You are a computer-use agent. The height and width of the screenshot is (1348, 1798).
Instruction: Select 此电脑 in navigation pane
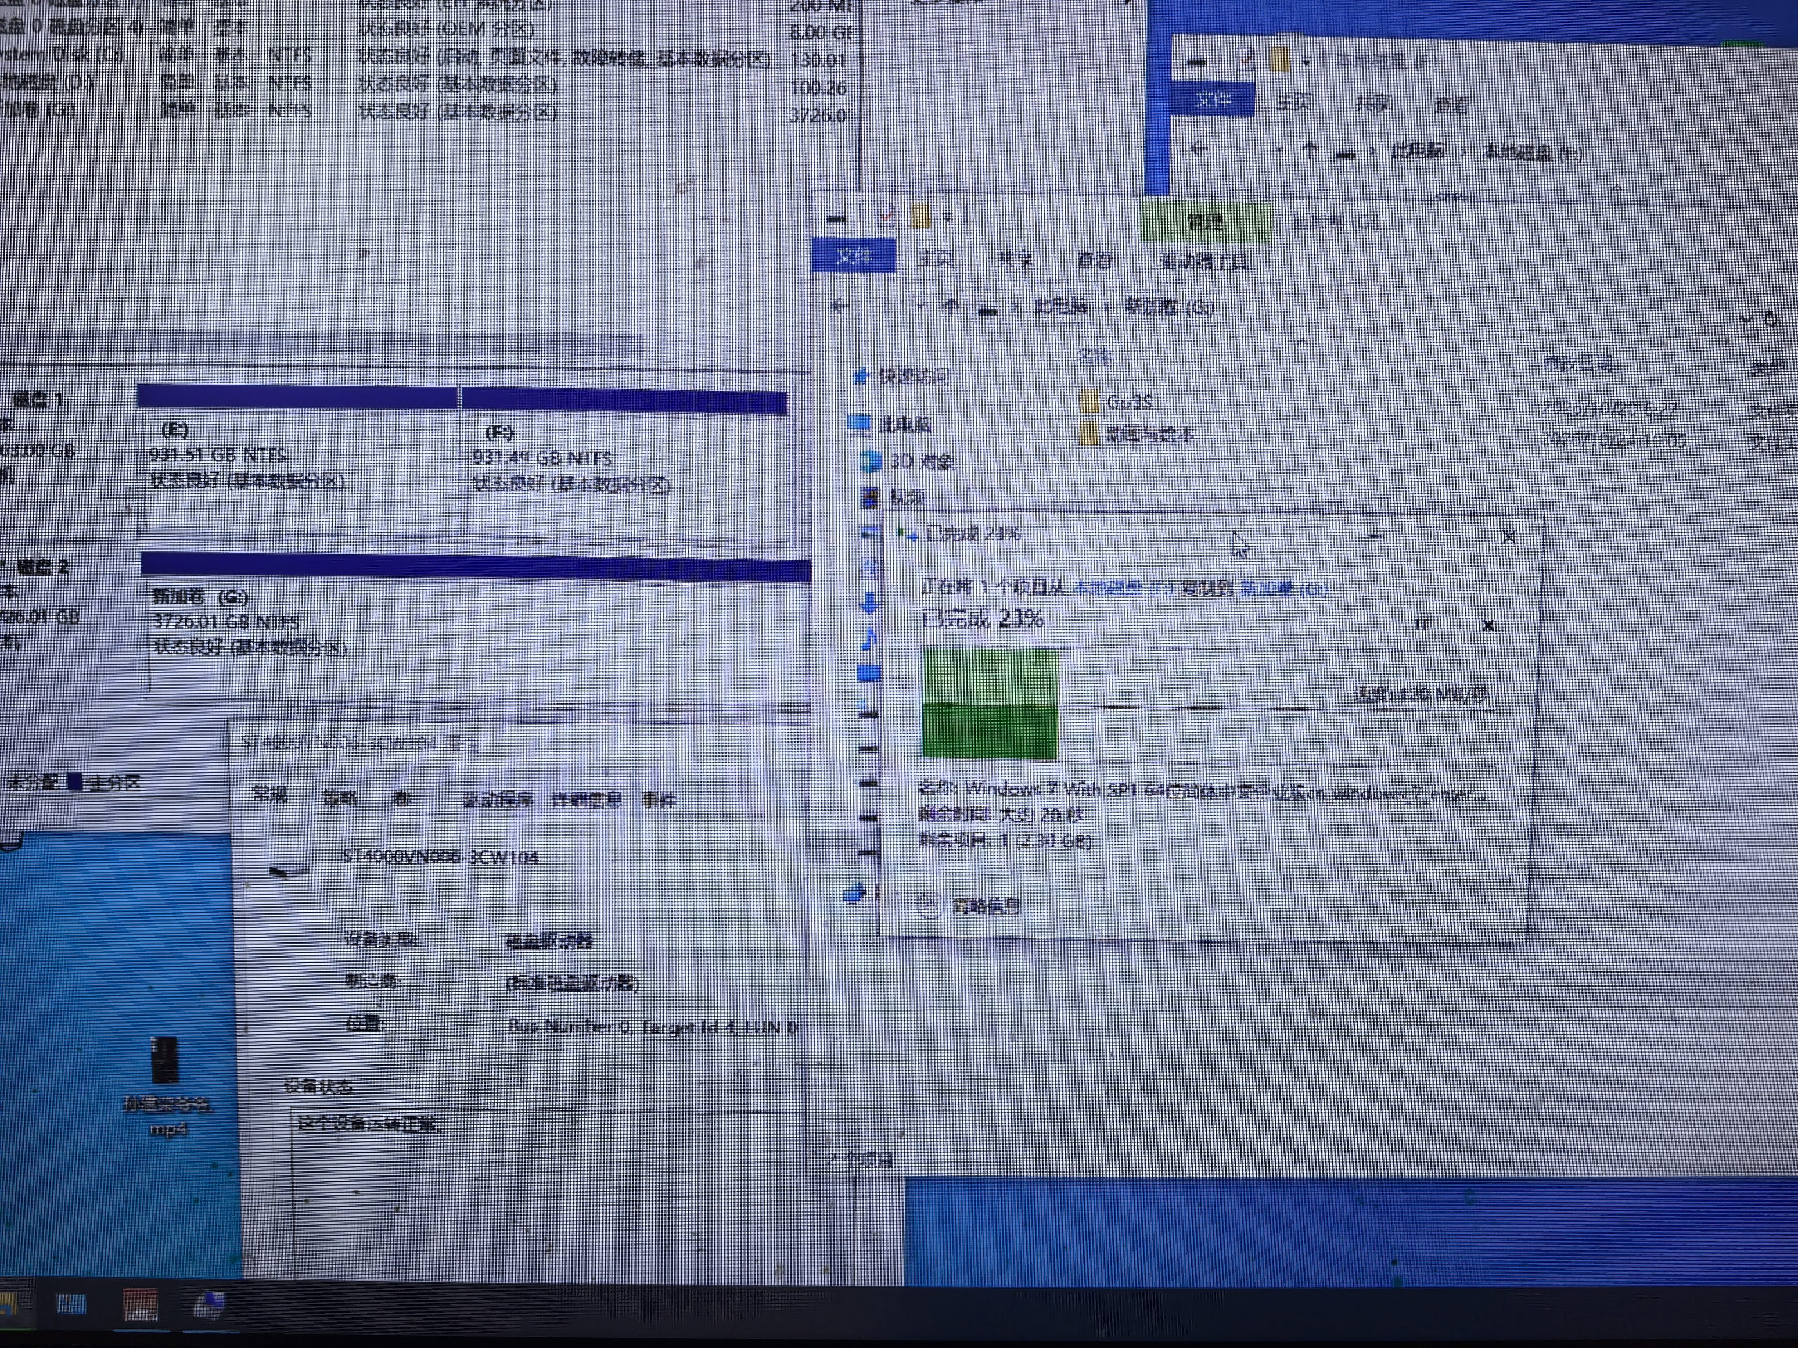pos(889,424)
